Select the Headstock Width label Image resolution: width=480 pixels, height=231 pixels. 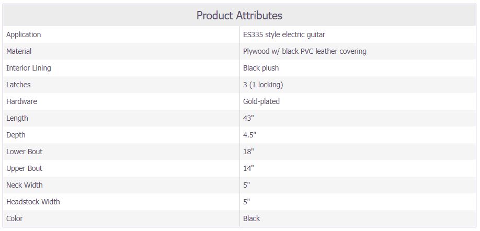(33, 202)
